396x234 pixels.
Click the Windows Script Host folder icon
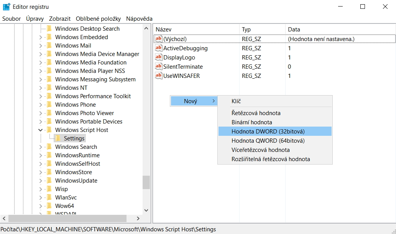pyautogui.click(x=49, y=130)
